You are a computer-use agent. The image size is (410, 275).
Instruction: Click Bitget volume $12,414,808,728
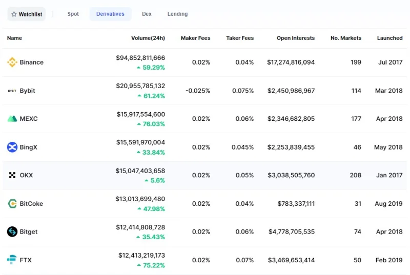pos(140,227)
